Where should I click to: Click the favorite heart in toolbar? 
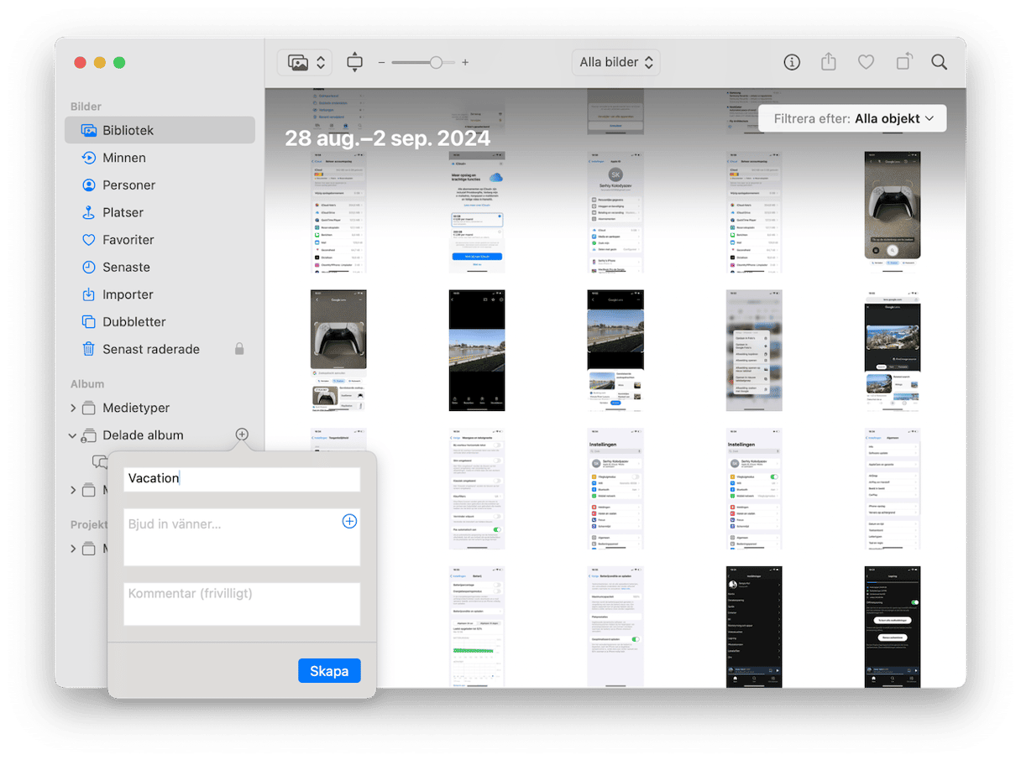tap(866, 62)
